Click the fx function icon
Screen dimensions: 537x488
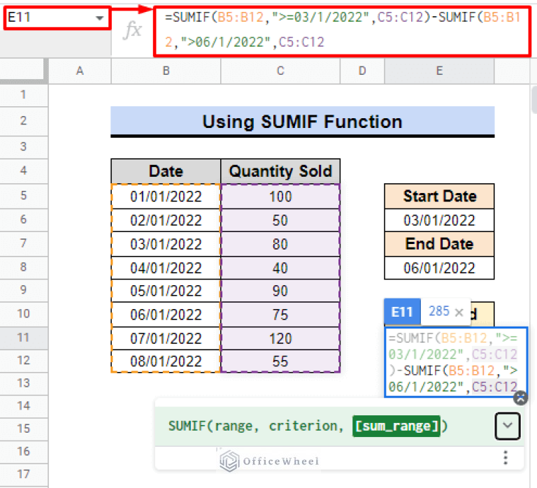pyautogui.click(x=133, y=29)
